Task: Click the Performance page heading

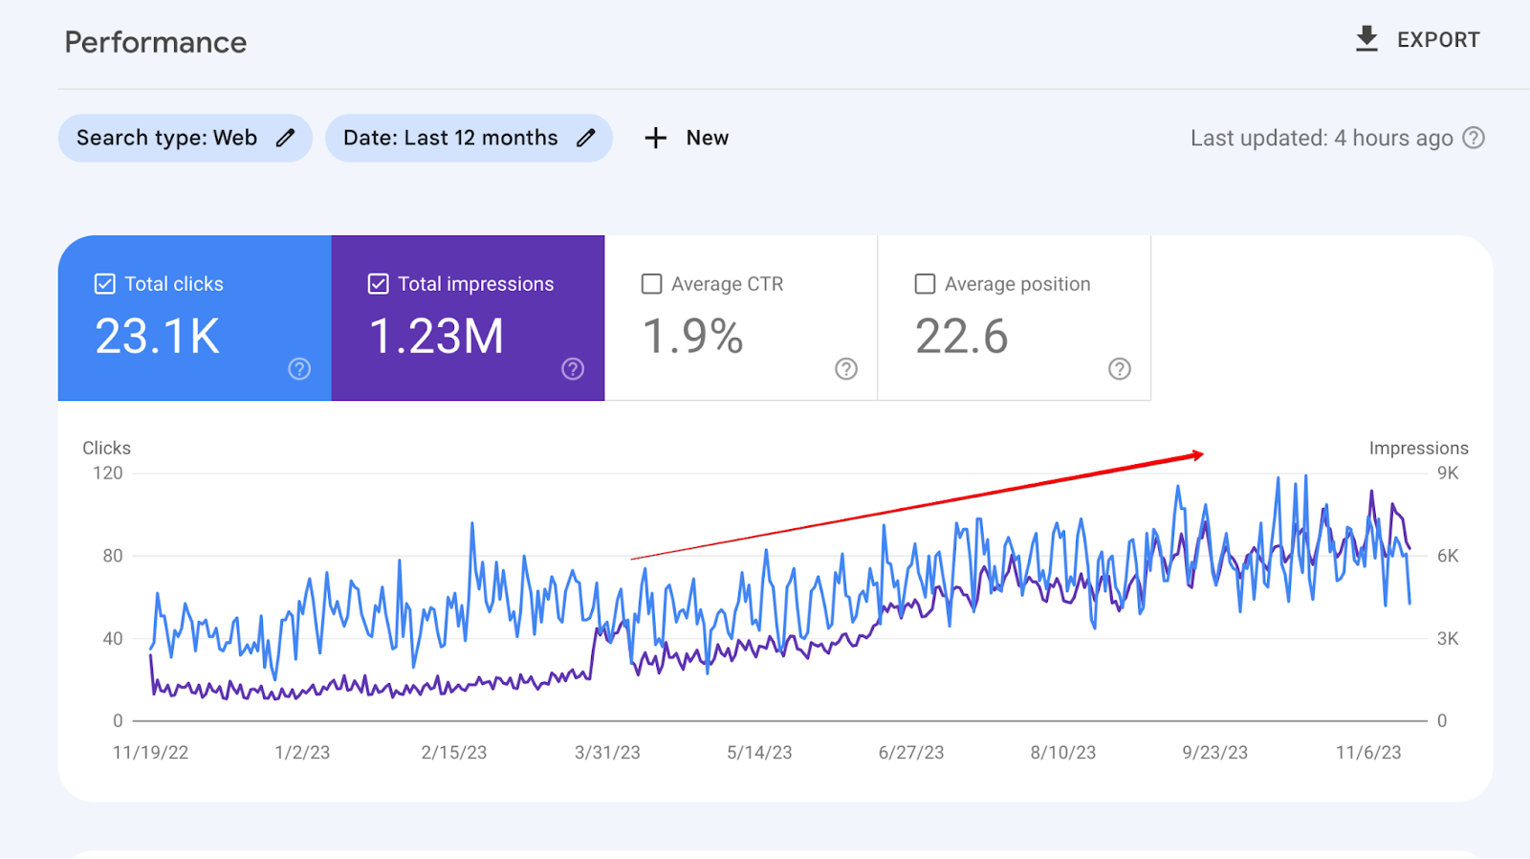Action: [156, 42]
